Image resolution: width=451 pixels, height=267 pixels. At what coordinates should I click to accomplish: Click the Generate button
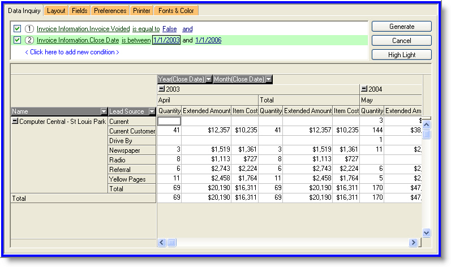(401, 27)
